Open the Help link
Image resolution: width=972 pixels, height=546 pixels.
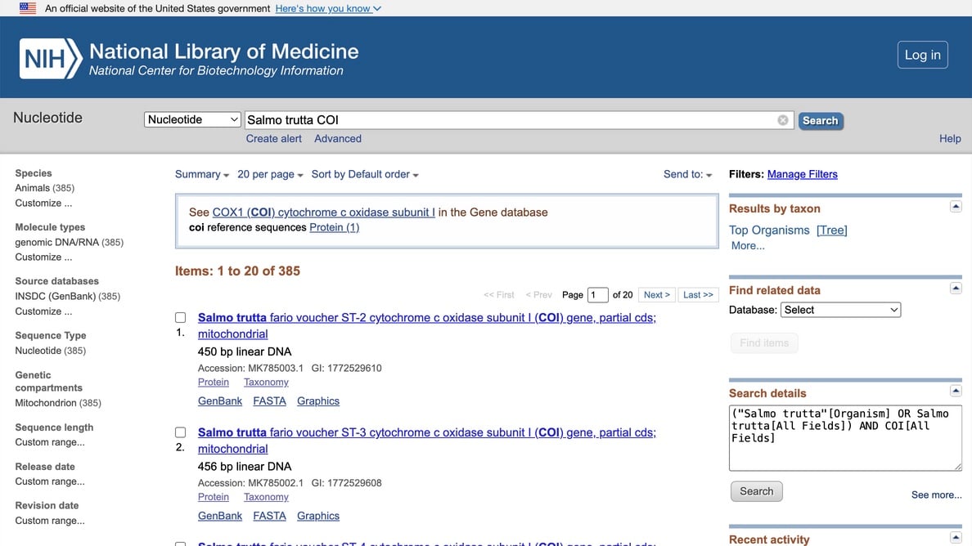(950, 139)
